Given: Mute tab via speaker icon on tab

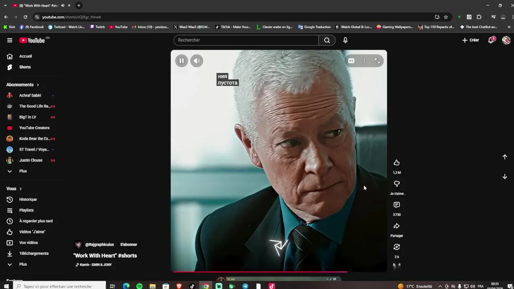Looking at the screenshot, I should [63, 6].
